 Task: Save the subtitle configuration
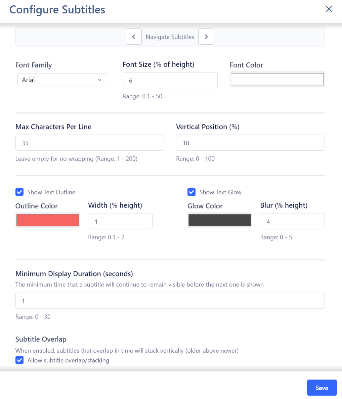tap(322, 388)
